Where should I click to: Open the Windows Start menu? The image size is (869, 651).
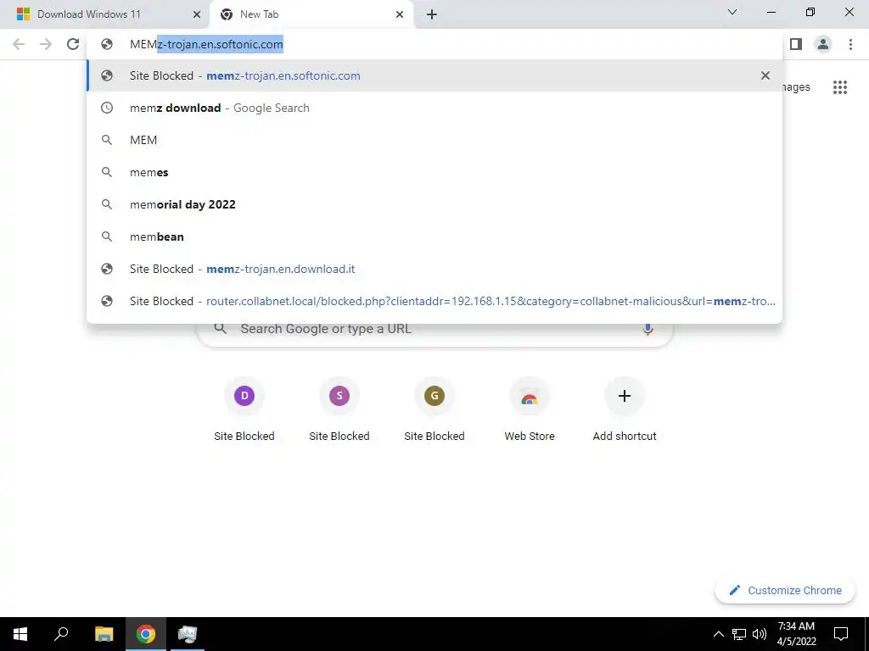[x=20, y=634]
